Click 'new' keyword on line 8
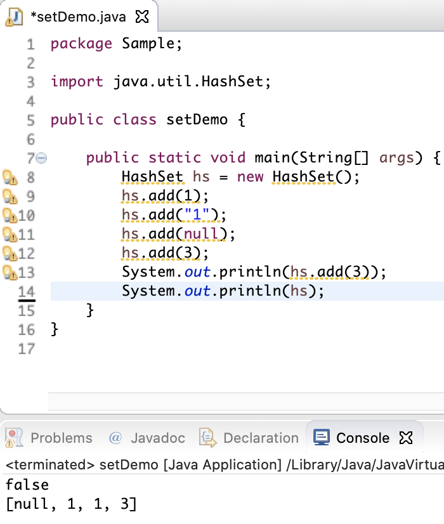This screenshot has height=524, width=444. [x=251, y=177]
